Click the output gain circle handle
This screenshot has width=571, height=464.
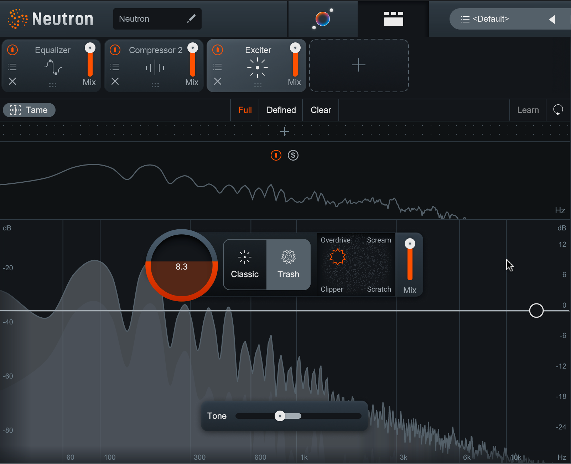(536, 311)
